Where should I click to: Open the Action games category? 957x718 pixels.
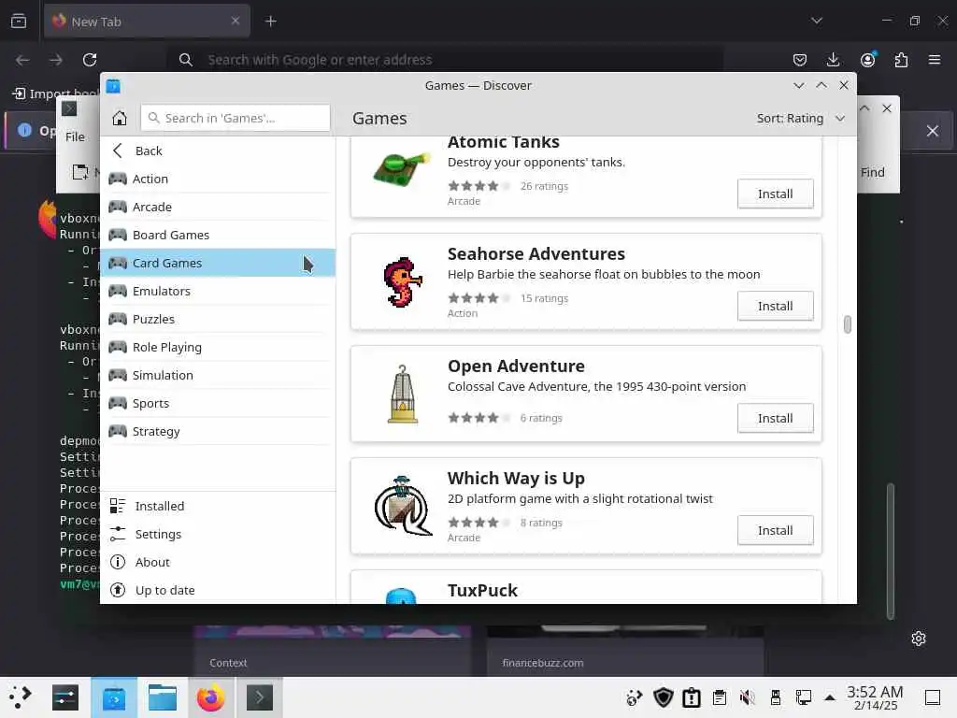pos(218,179)
